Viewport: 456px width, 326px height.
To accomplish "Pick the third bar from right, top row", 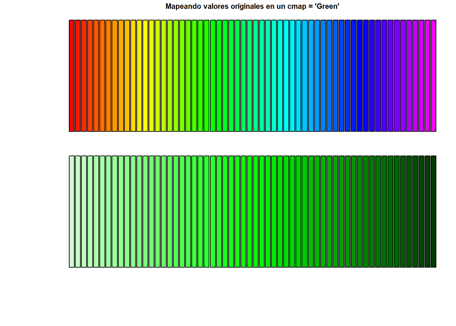I will (421, 76).
